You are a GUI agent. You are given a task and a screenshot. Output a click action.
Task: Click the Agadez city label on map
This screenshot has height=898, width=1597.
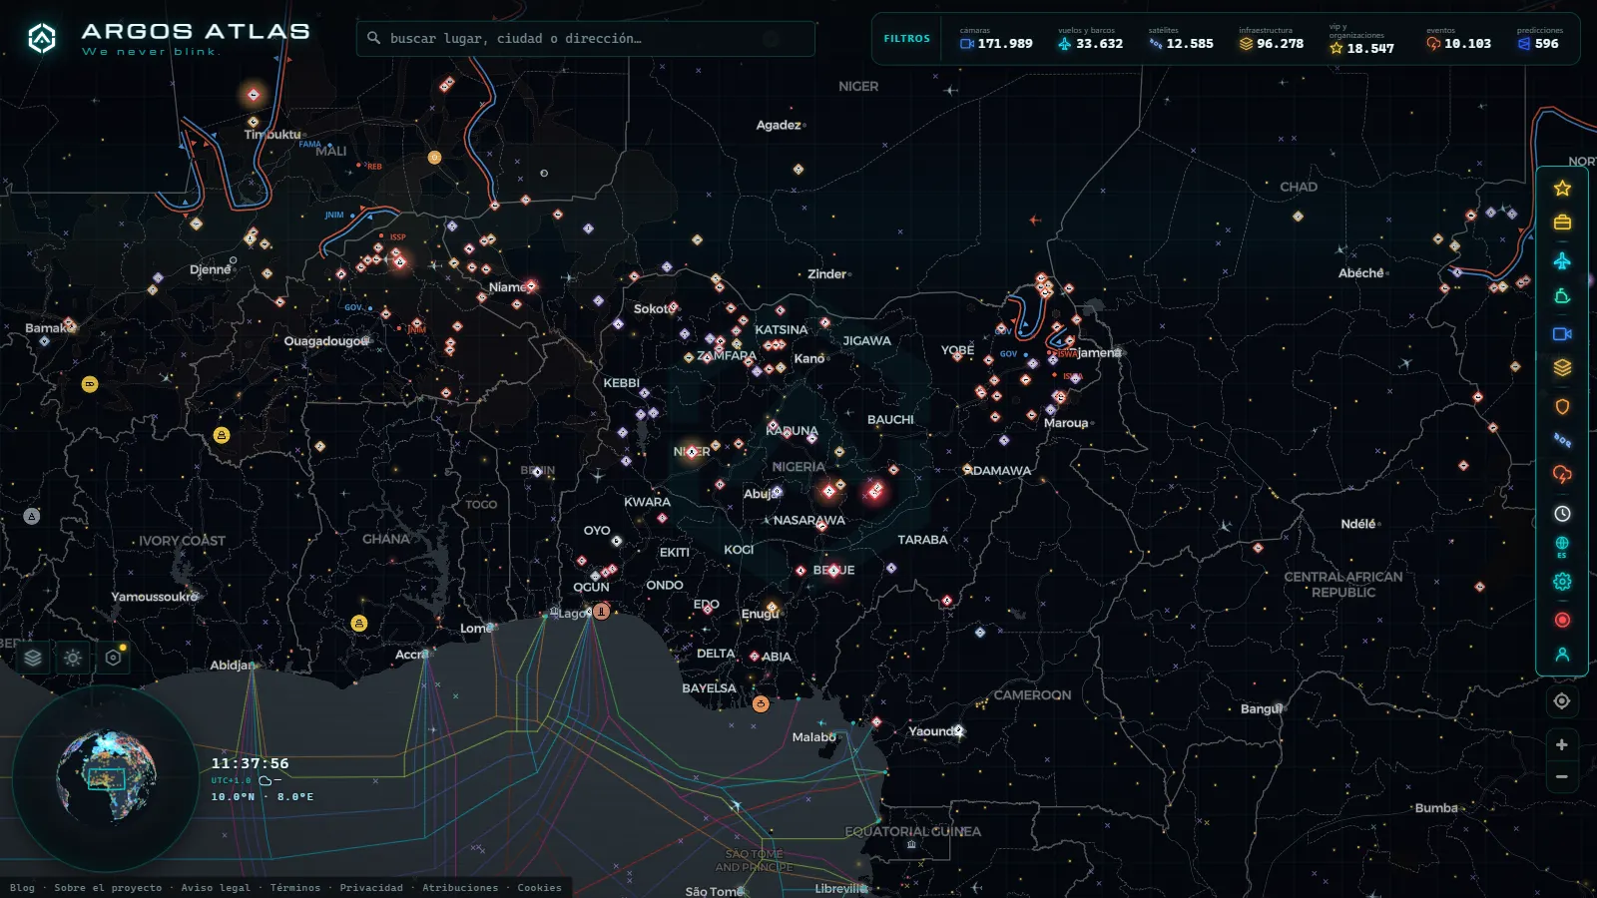click(x=779, y=125)
